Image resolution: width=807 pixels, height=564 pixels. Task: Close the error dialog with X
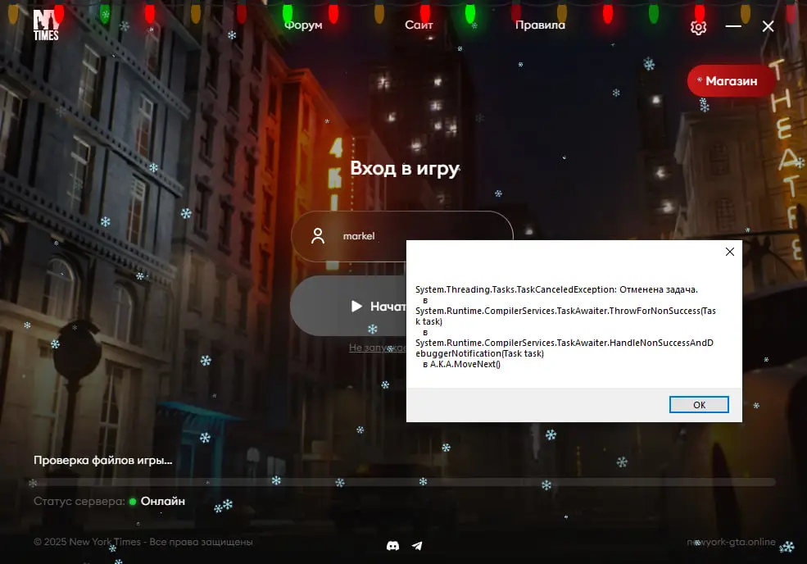point(729,252)
